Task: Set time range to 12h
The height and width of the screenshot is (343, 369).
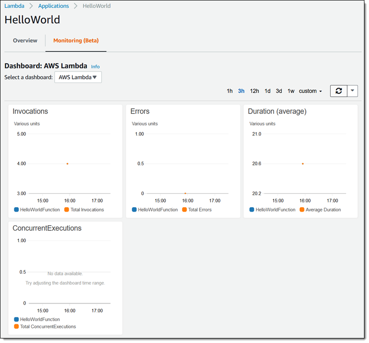Action: coord(254,91)
